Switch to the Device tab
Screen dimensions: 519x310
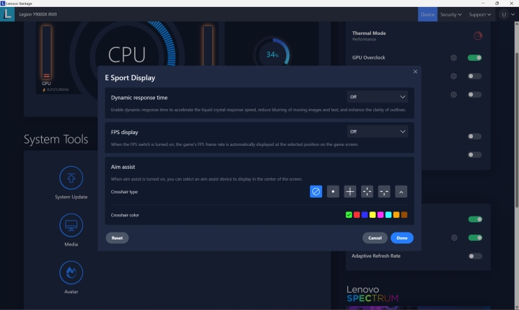pyautogui.click(x=427, y=14)
